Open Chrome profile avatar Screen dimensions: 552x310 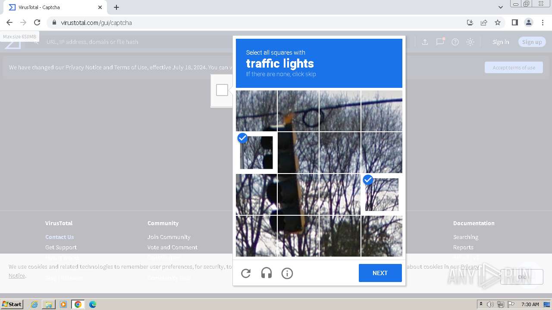(528, 22)
